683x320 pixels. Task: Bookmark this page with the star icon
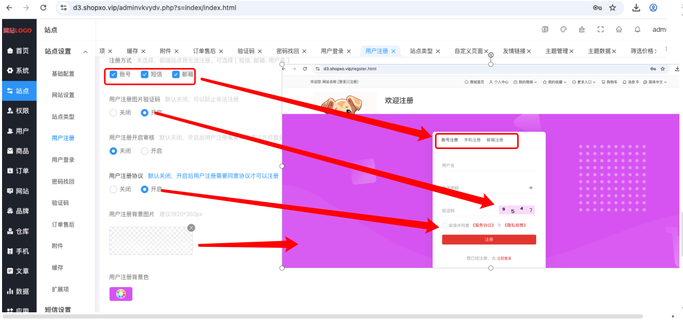[613, 8]
